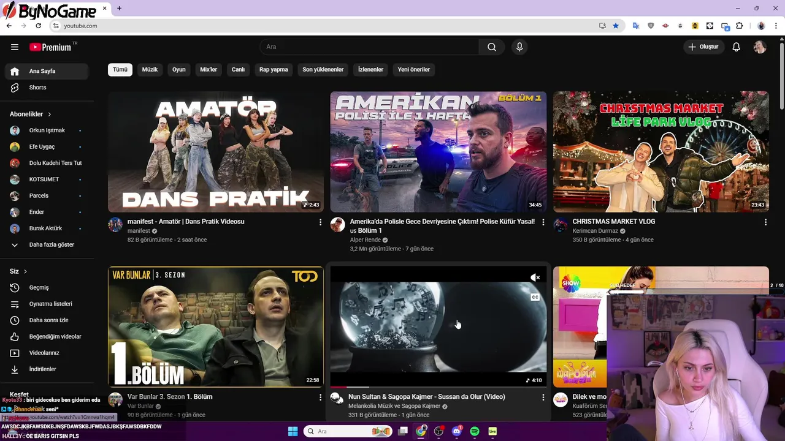
Task: Select the Müzik filter chip
Action: pyautogui.click(x=150, y=69)
